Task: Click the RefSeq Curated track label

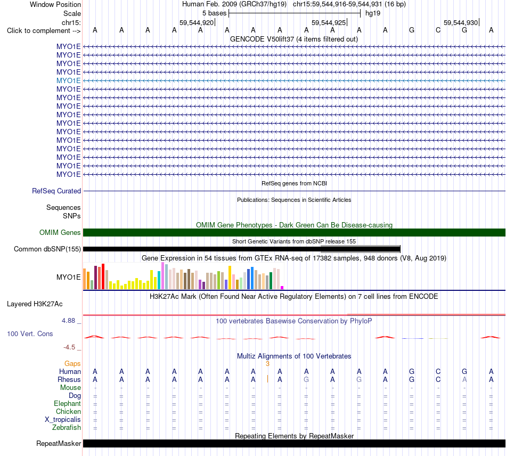Action: click(56, 191)
